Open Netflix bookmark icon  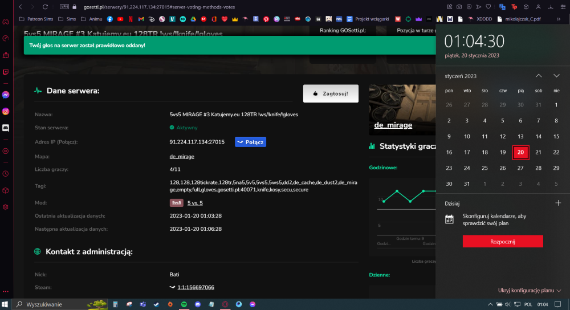coord(131,19)
